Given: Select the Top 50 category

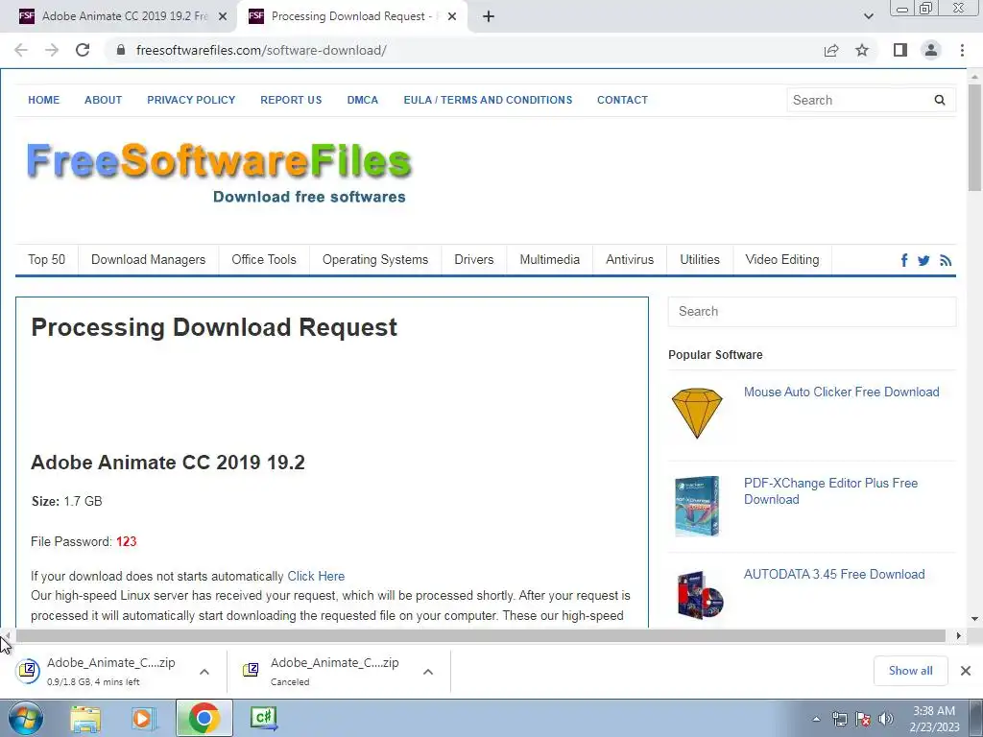Looking at the screenshot, I should (x=46, y=259).
